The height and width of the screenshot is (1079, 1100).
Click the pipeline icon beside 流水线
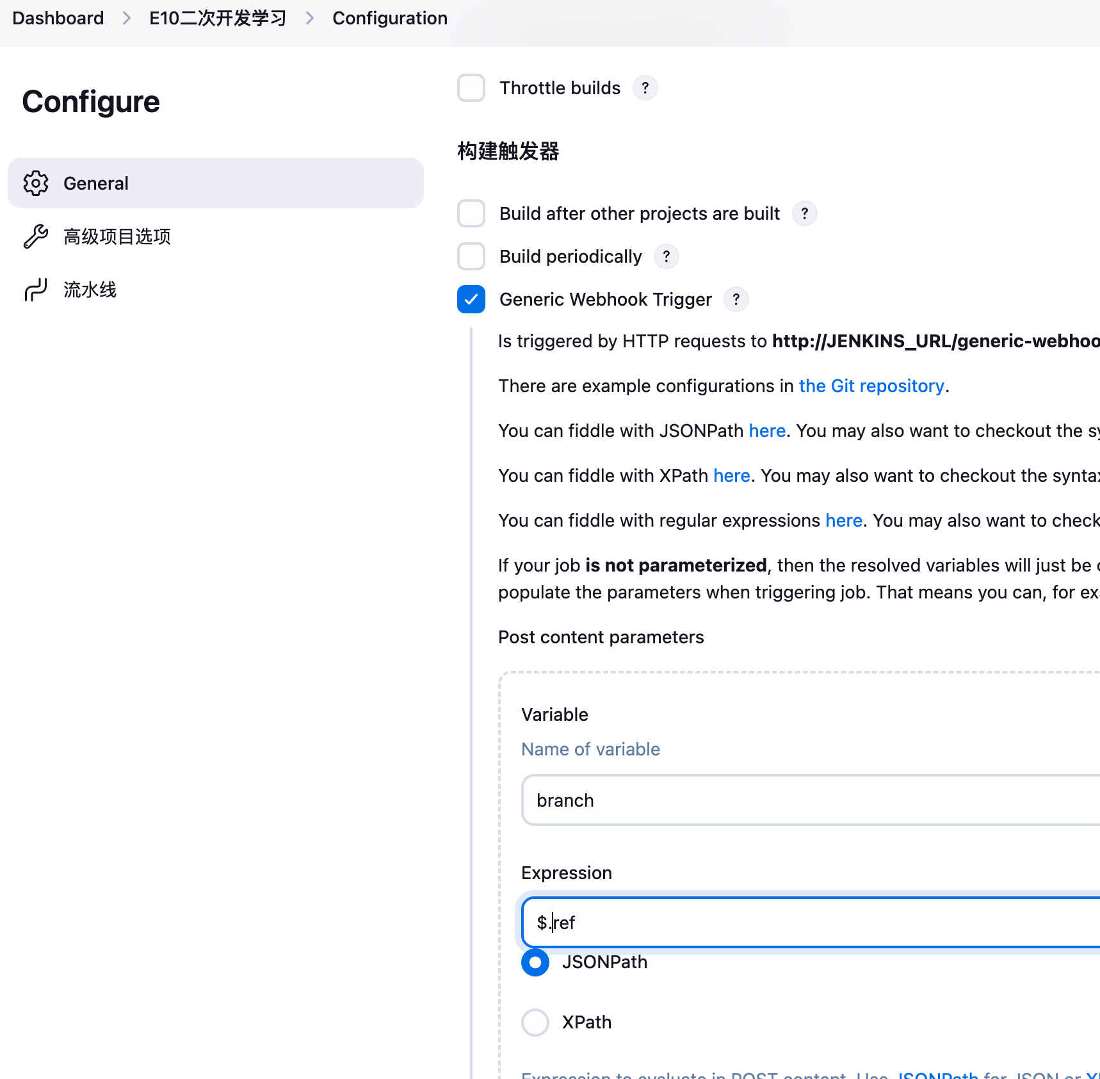(x=36, y=290)
